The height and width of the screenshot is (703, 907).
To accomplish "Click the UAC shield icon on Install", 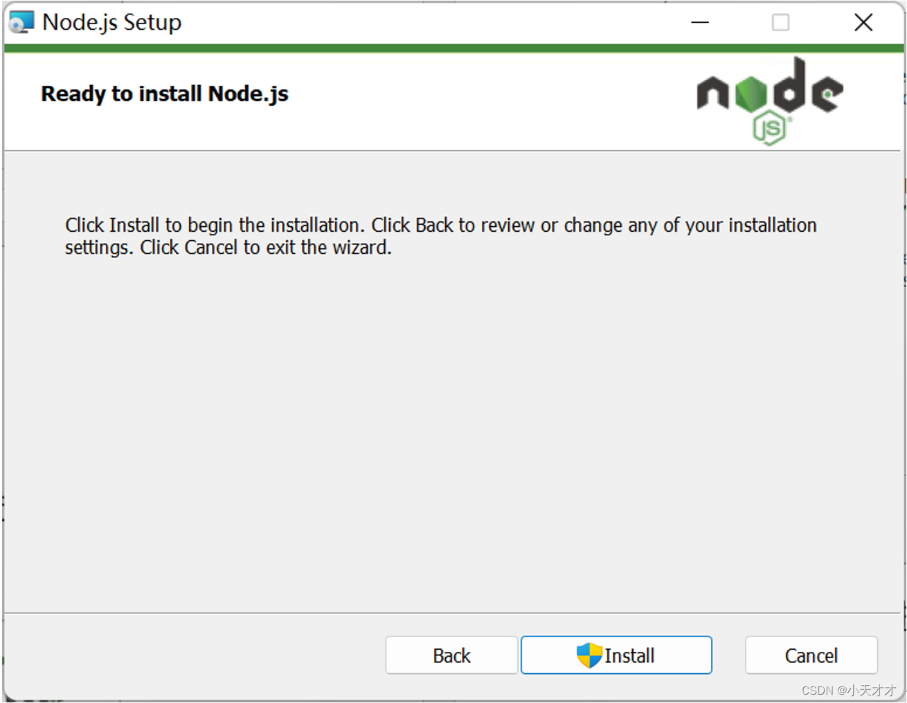I will click(x=589, y=655).
